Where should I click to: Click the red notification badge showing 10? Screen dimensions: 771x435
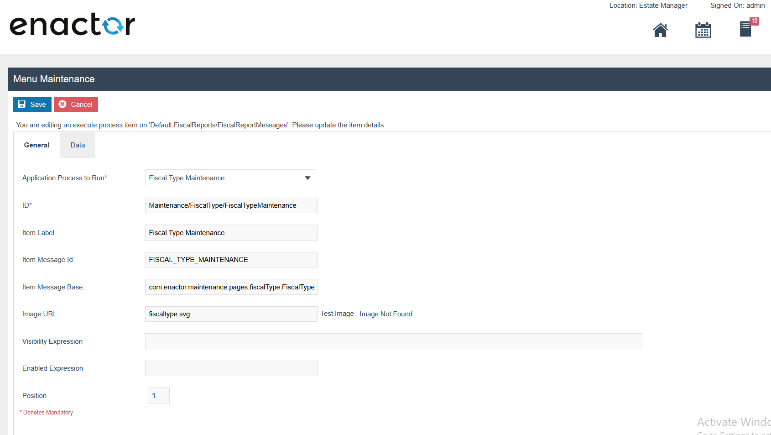click(x=754, y=21)
